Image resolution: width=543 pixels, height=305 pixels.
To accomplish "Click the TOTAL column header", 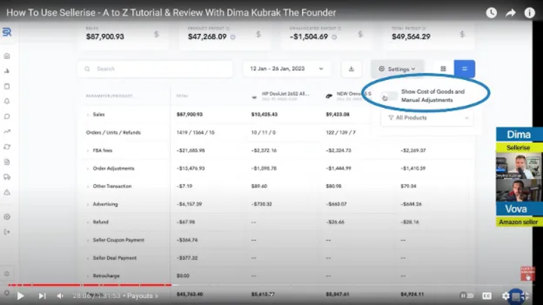I will pyautogui.click(x=182, y=96).
